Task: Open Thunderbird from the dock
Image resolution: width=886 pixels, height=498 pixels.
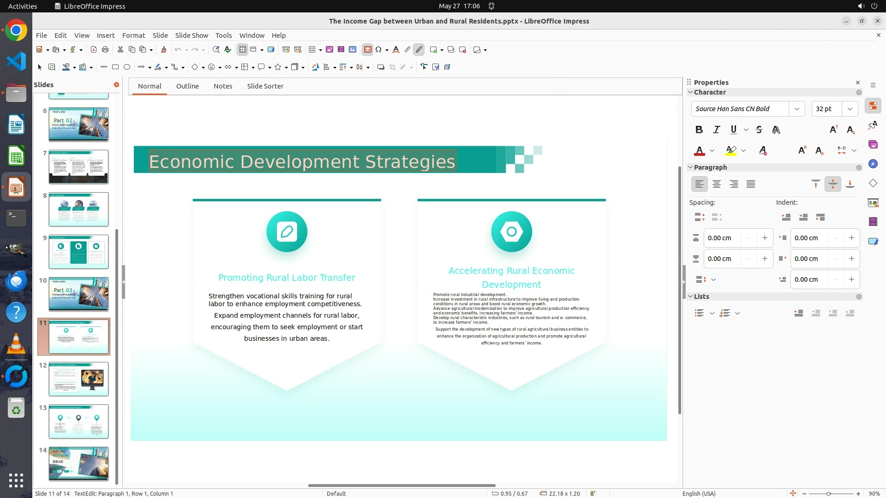Action: coord(16,281)
